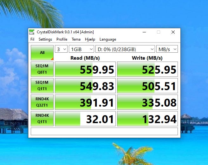Run the SEQ1M Q1T1 test
This screenshot has width=208, height=165.
coord(42,85)
